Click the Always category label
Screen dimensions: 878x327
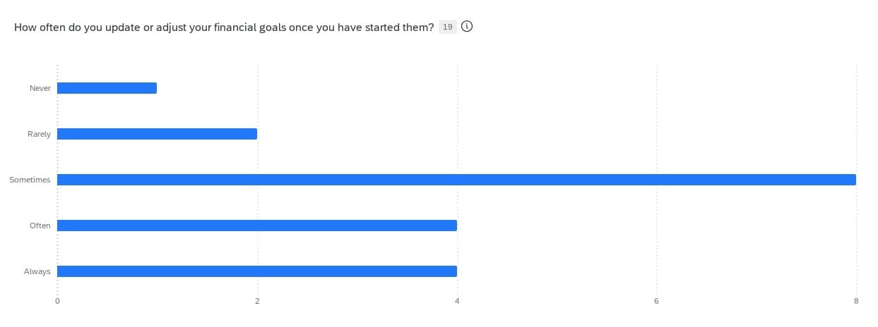(37, 271)
